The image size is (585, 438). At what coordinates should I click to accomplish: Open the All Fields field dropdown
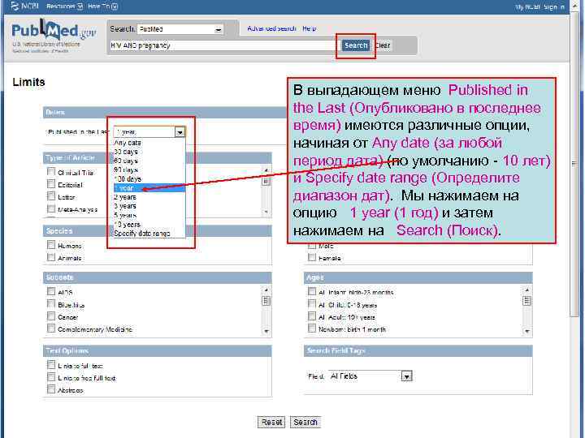370,376
